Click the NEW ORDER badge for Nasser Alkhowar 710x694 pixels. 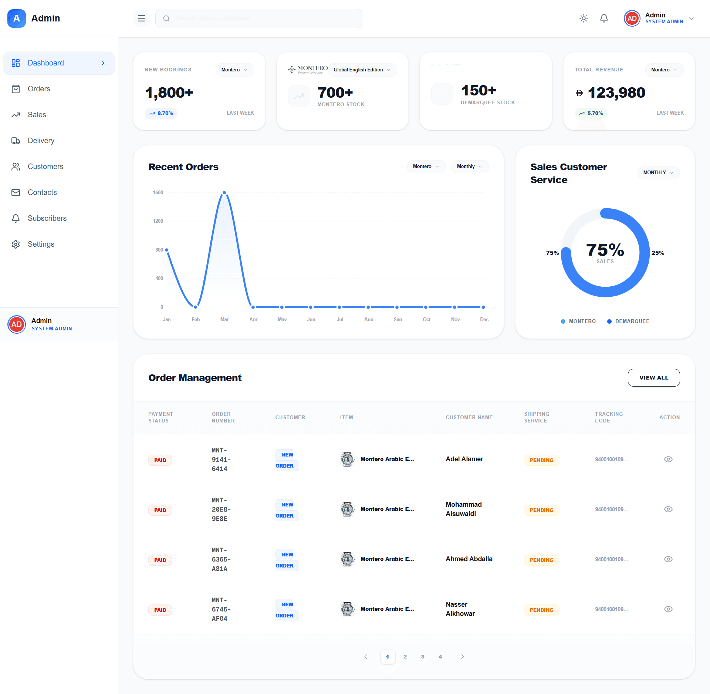click(x=287, y=610)
